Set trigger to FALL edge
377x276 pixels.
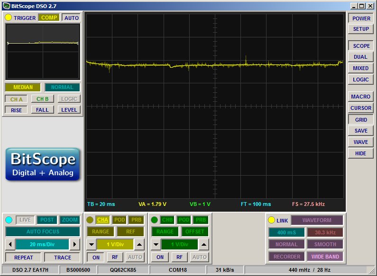(43, 110)
